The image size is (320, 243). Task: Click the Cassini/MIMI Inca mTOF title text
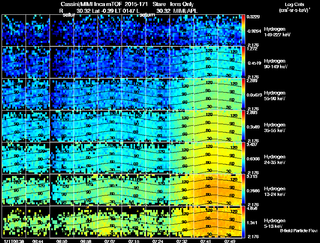[91, 4]
